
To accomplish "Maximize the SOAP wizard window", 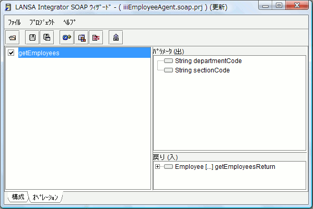I will click(279, 5).
